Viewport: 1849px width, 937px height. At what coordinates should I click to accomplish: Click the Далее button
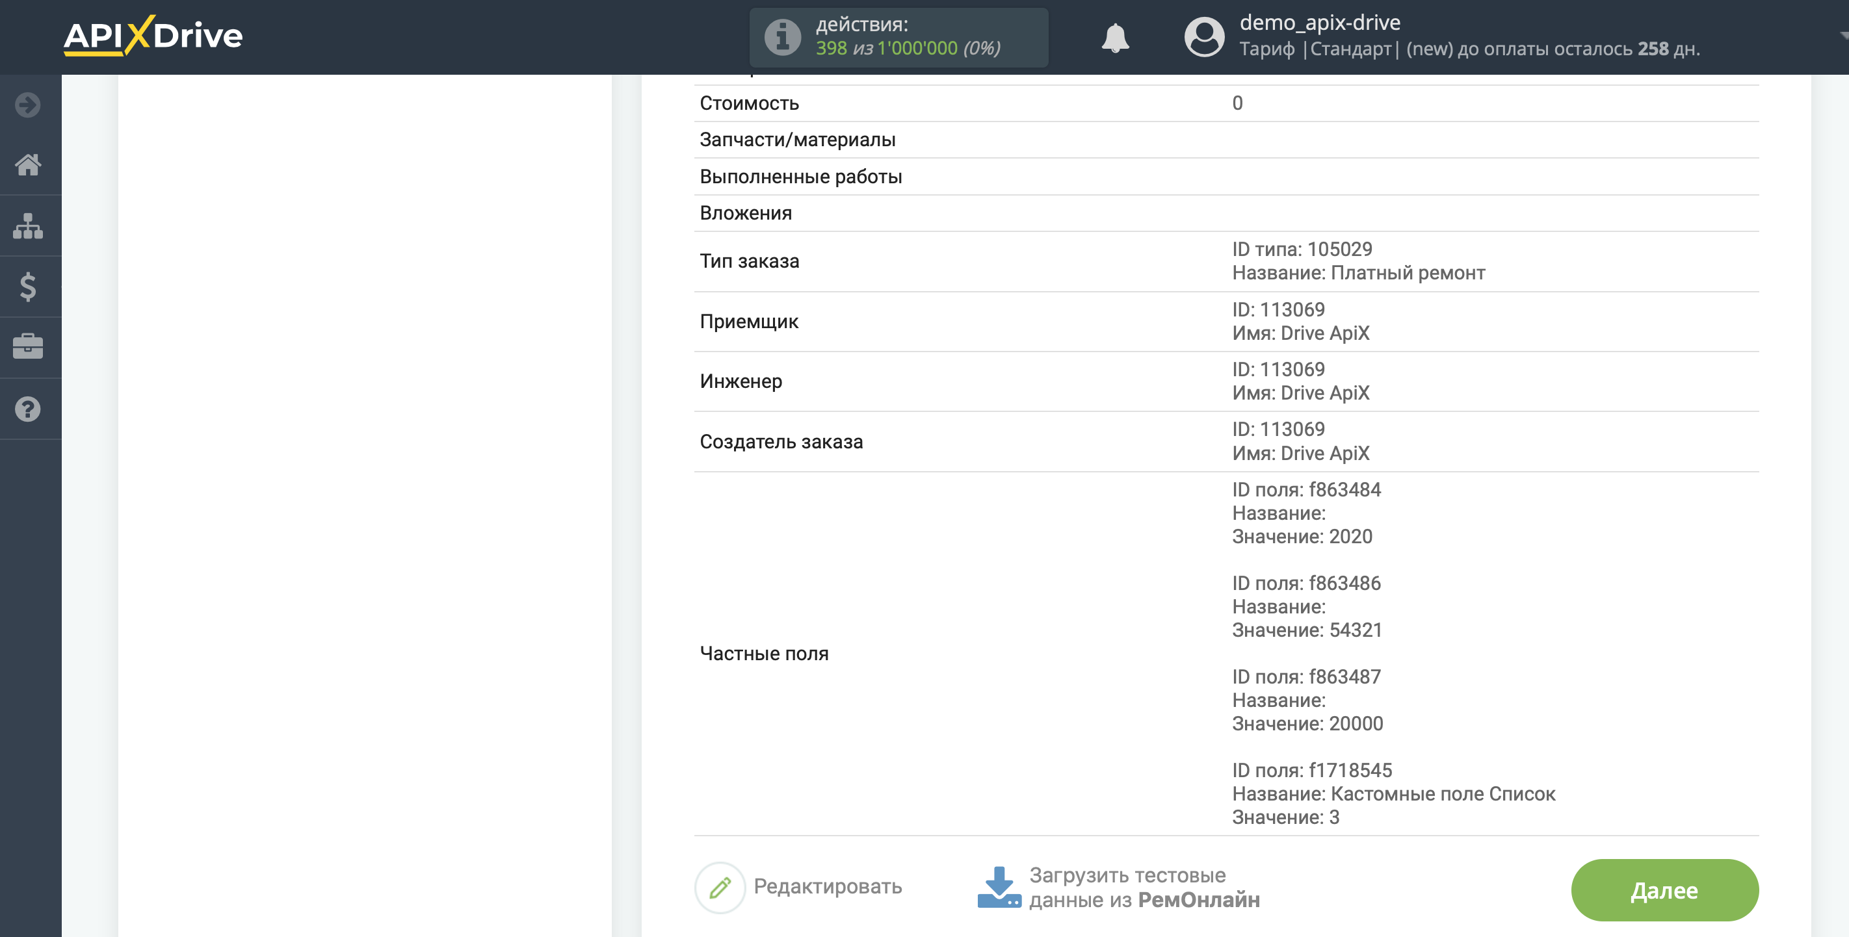pyautogui.click(x=1664, y=890)
